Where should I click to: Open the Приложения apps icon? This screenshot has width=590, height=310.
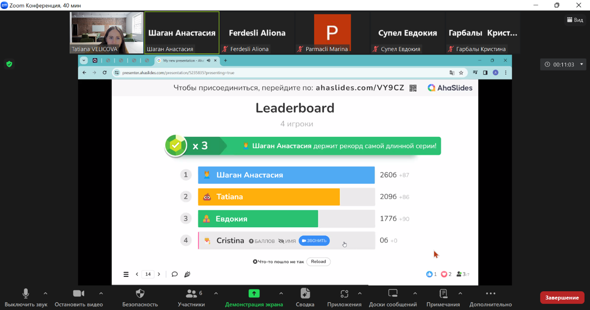pyautogui.click(x=344, y=294)
